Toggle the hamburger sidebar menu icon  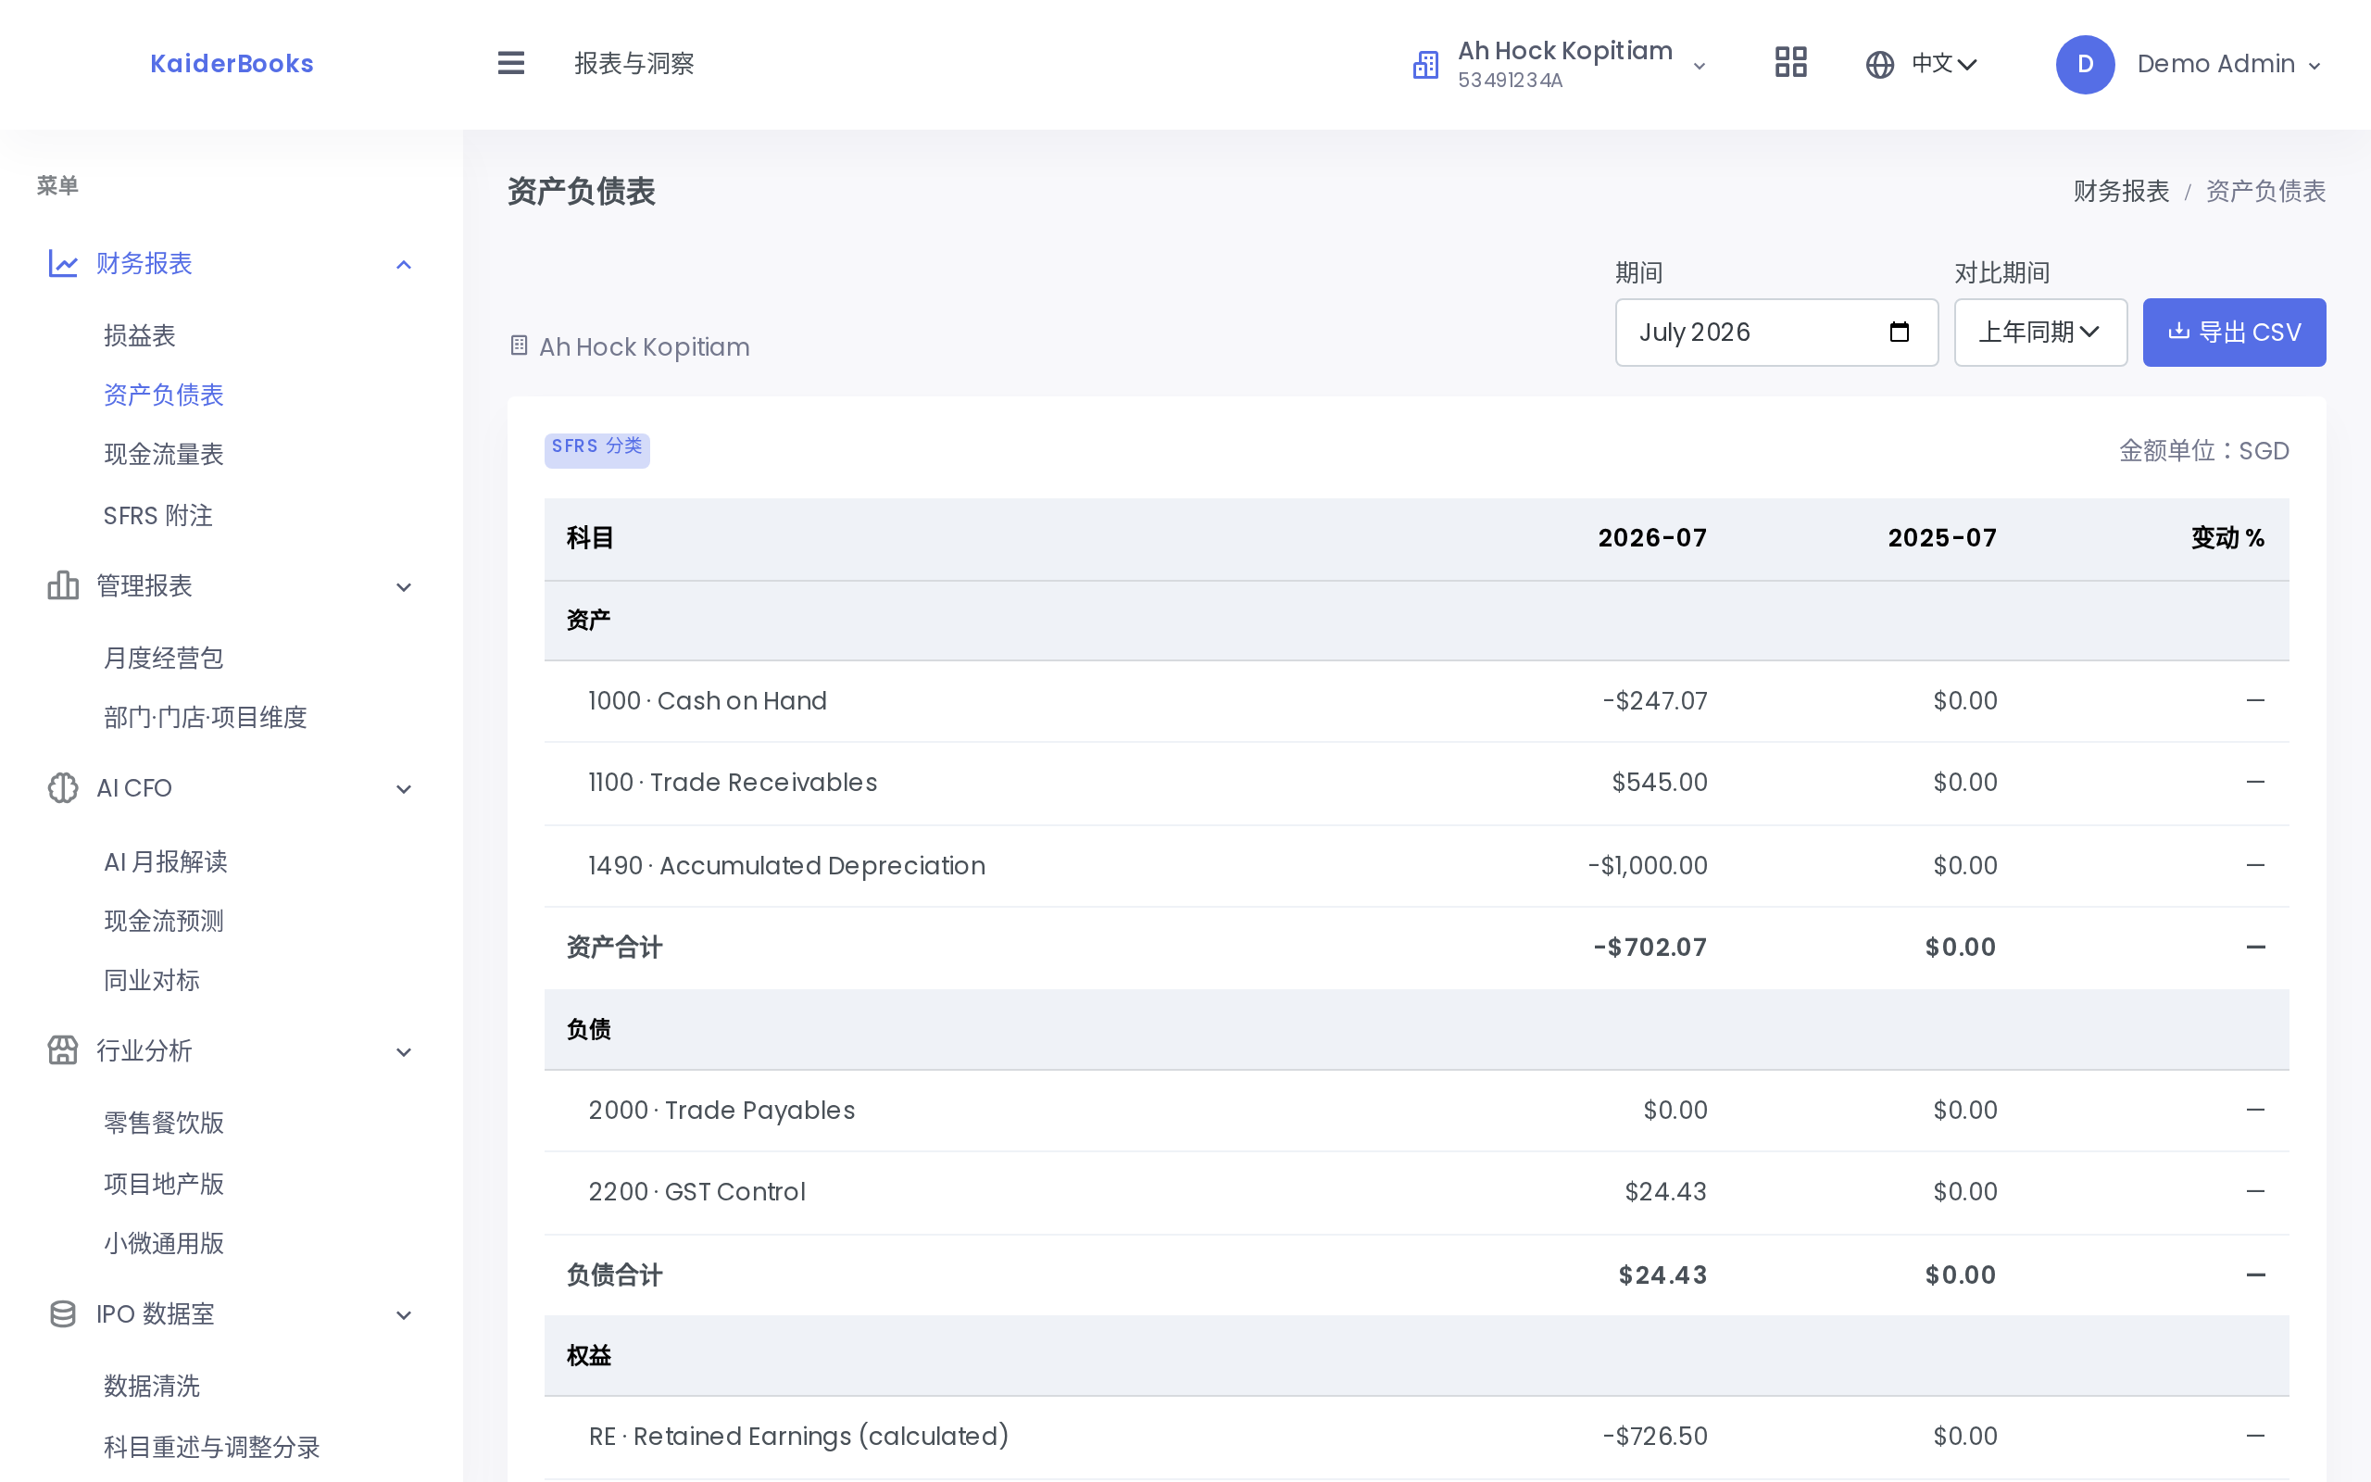click(x=510, y=64)
